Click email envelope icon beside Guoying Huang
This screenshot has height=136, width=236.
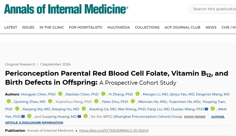(79, 116)
